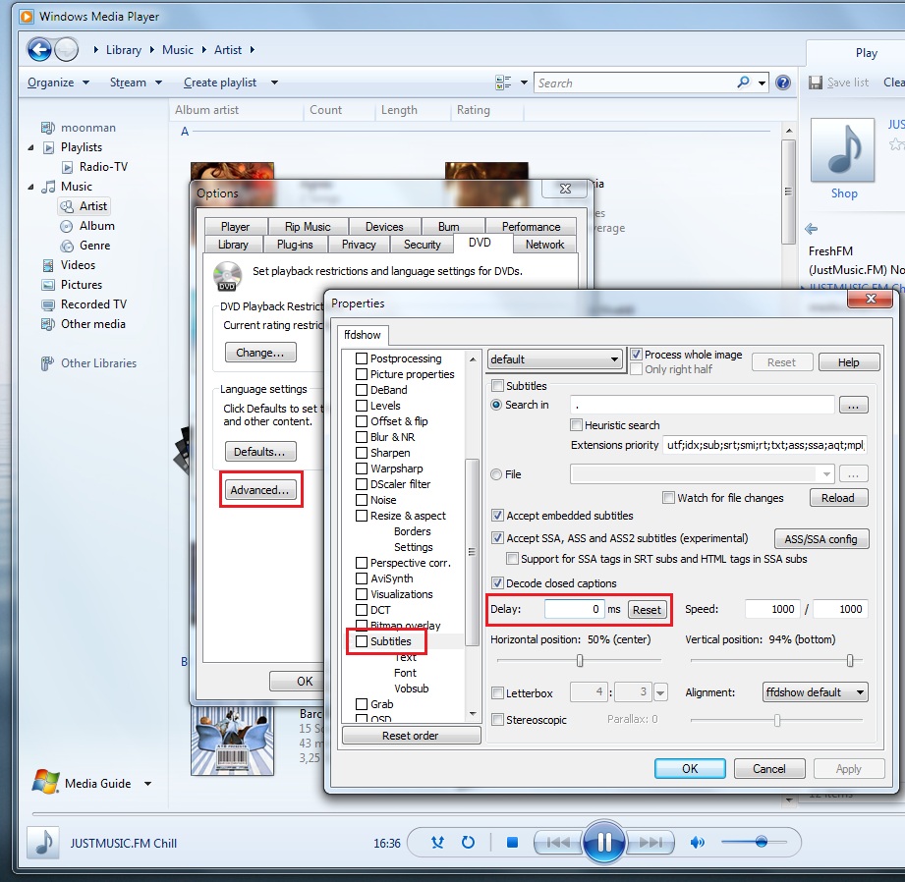Uncheck Decode closed captions
Image resolution: width=905 pixels, height=882 pixels.
click(498, 583)
